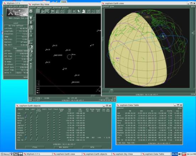Open the View menu in Earth view window
Image resolution: width=196 pixels, height=156 pixels.
tap(112, 6)
